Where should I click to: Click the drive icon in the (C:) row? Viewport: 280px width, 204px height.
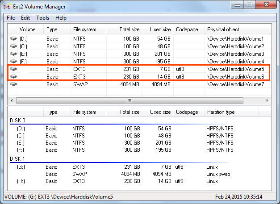click(13, 46)
